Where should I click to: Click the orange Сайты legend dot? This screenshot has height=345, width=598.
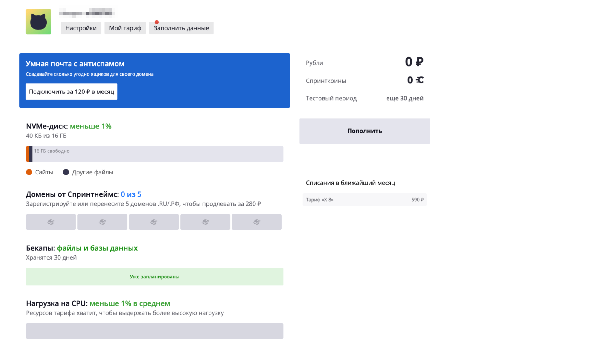coord(29,172)
